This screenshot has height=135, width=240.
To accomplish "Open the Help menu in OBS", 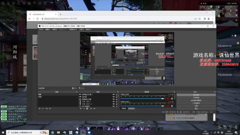I will (x=88, y=29).
